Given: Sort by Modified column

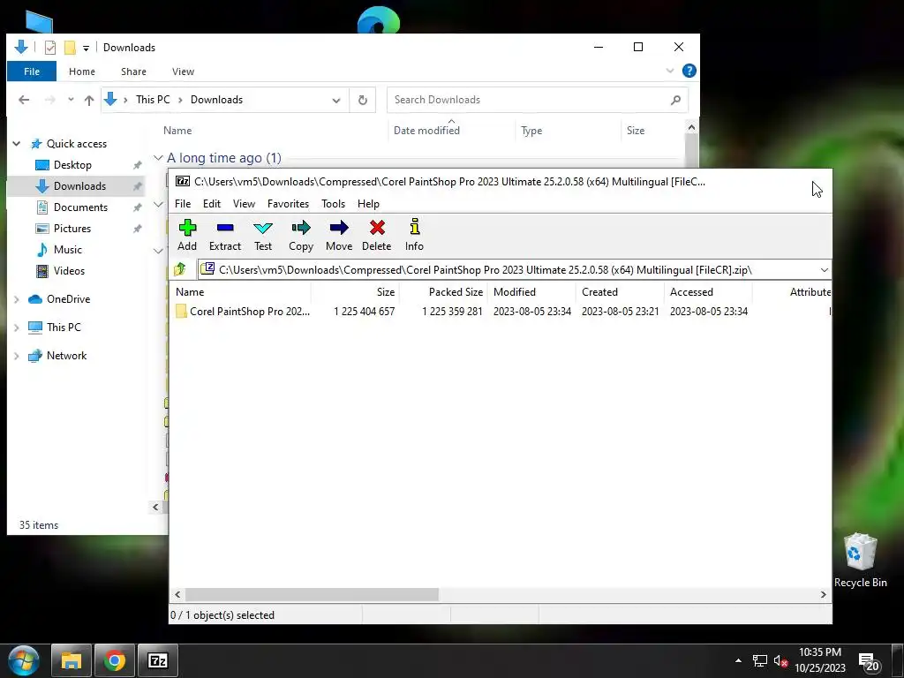Looking at the screenshot, I should [531, 291].
